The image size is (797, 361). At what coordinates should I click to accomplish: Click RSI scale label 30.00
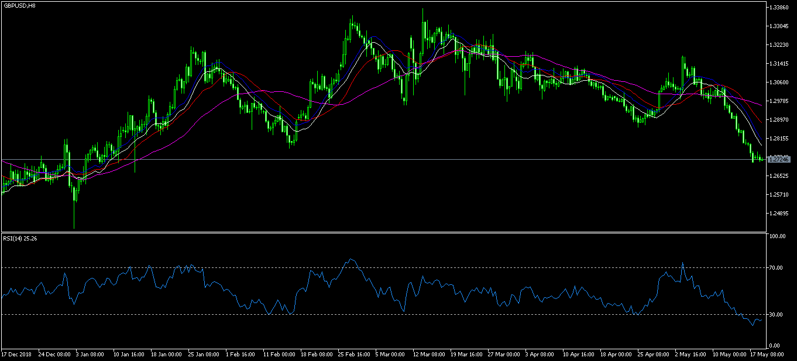[776, 315]
